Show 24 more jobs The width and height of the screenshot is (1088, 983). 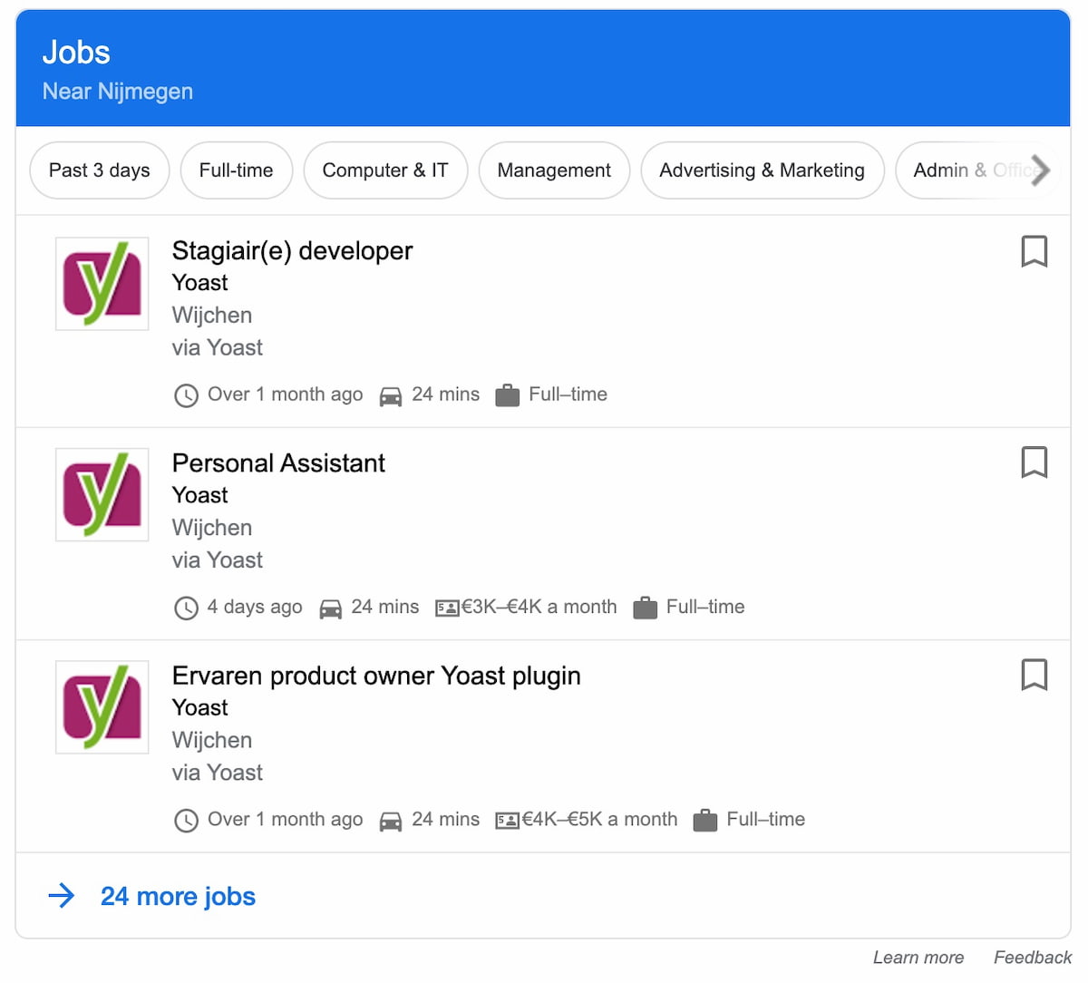178,897
